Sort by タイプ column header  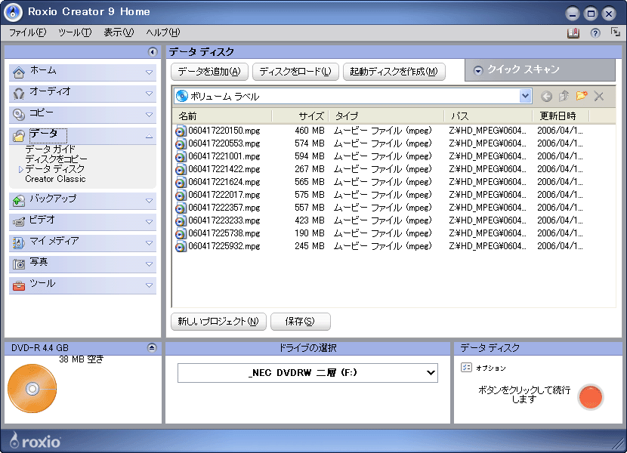click(386, 116)
